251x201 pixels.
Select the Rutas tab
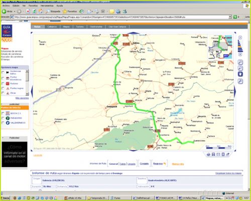[x=38, y=26]
